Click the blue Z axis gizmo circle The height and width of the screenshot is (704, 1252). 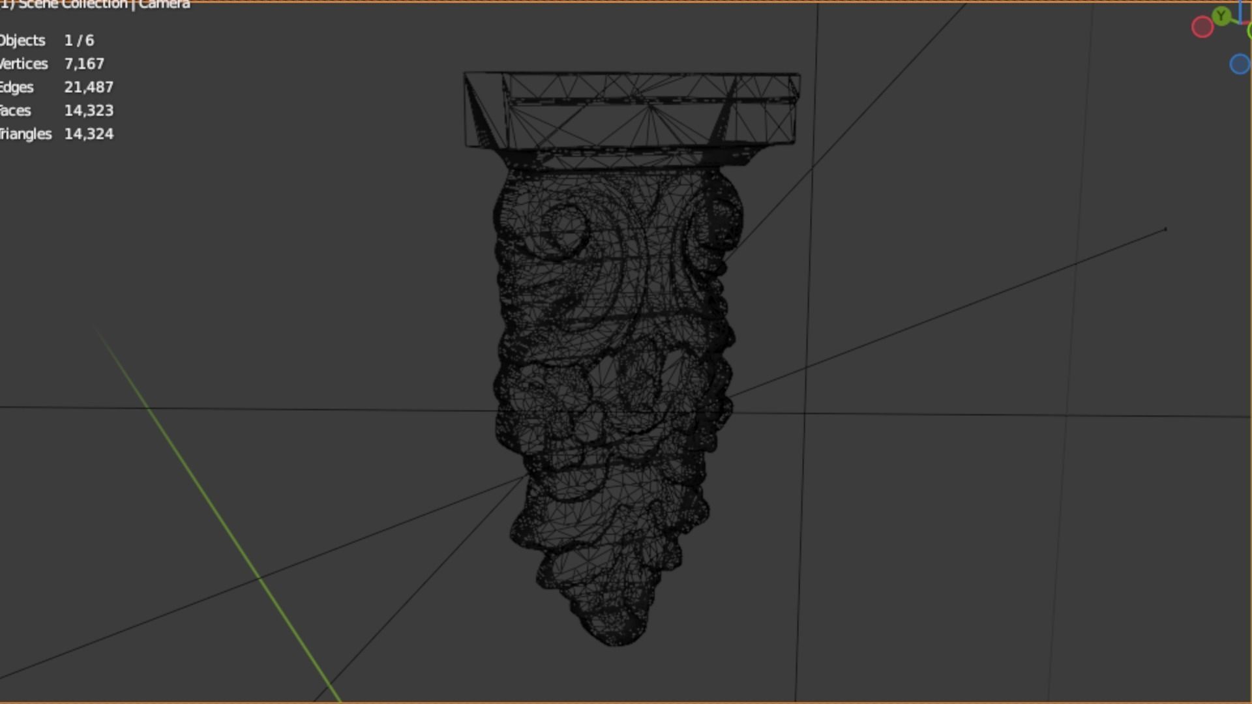point(1240,64)
